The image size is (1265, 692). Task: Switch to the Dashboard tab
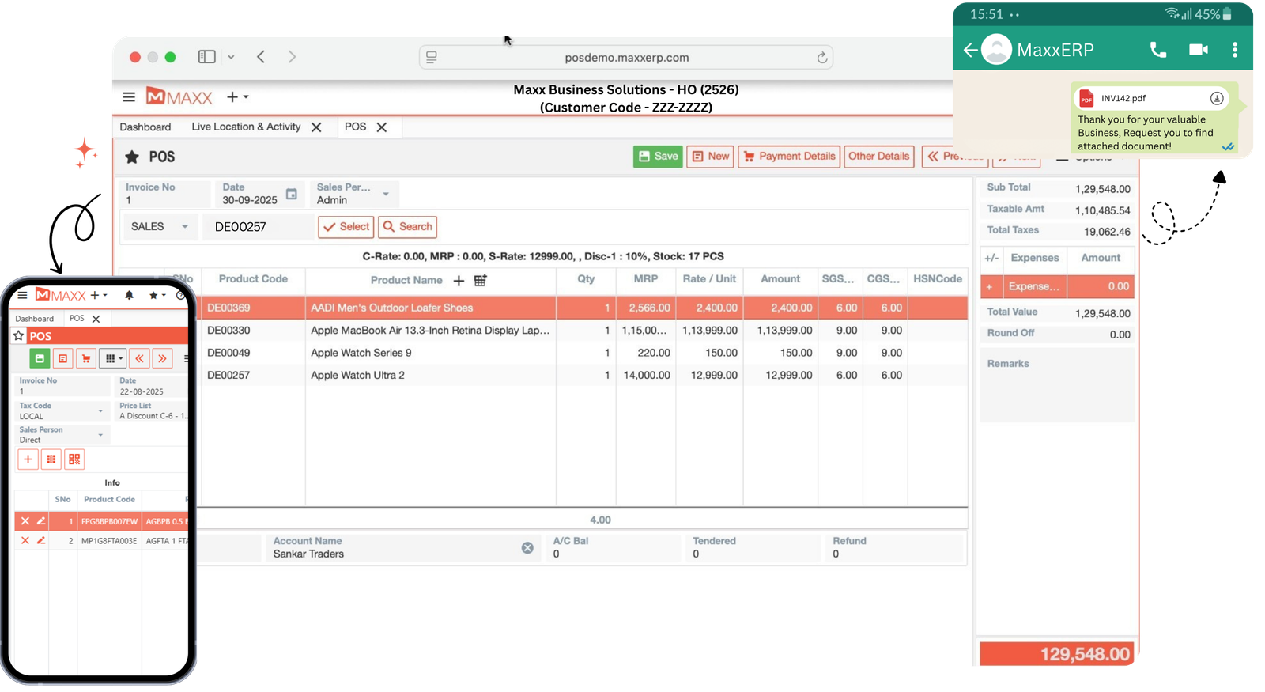point(145,127)
